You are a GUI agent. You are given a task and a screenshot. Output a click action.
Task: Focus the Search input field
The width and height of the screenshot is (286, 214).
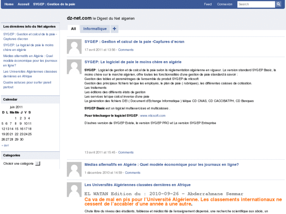pos(256,4)
